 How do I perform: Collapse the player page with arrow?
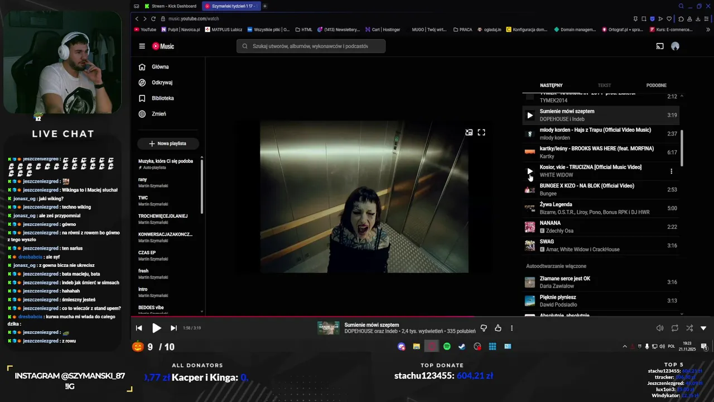click(x=703, y=328)
